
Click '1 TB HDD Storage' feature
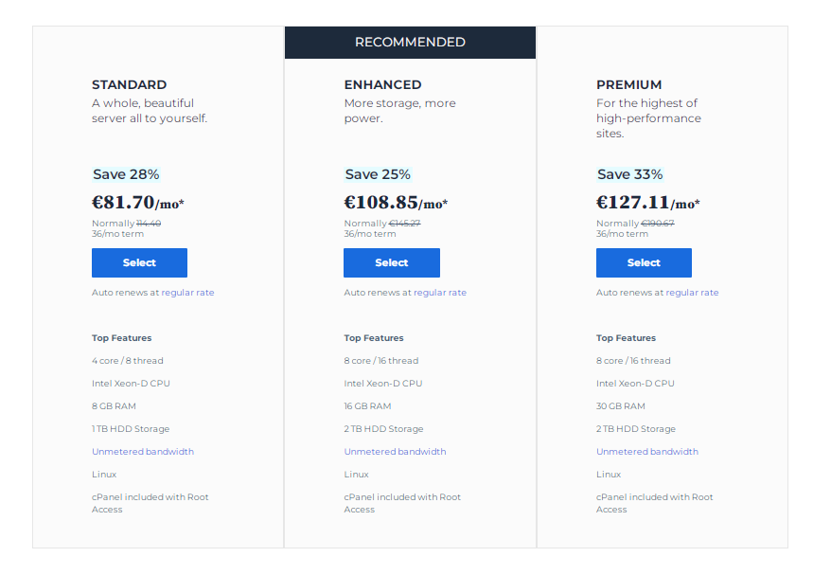131,429
